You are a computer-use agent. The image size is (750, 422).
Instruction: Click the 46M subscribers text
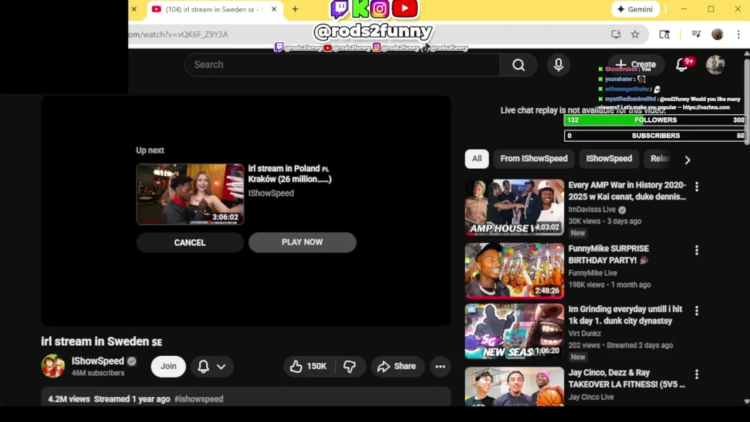click(x=98, y=373)
